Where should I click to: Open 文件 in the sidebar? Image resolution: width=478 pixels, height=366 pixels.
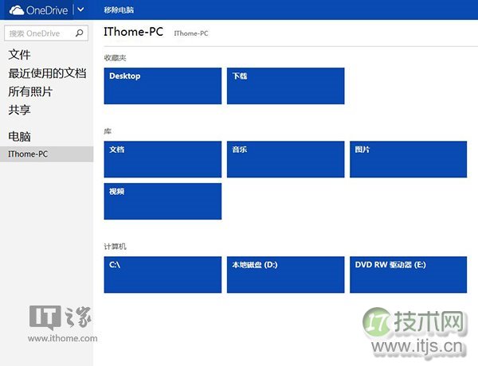(19, 55)
